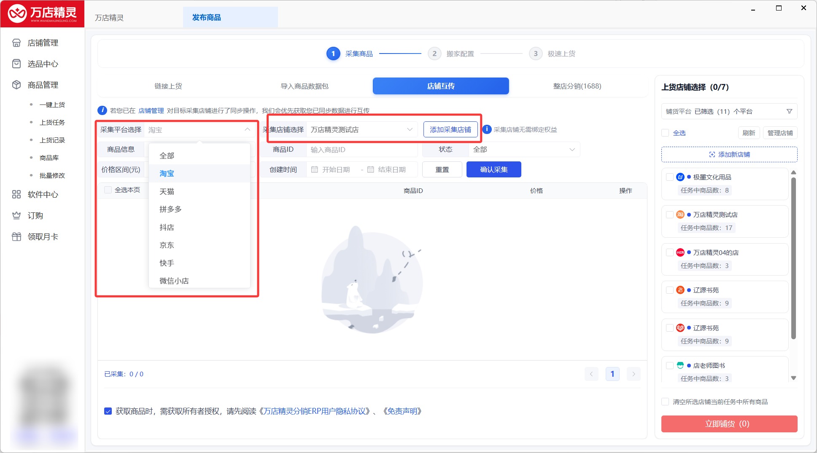Click the 选品中心 bag icon
Screen dimensions: 817x453
tap(16, 64)
